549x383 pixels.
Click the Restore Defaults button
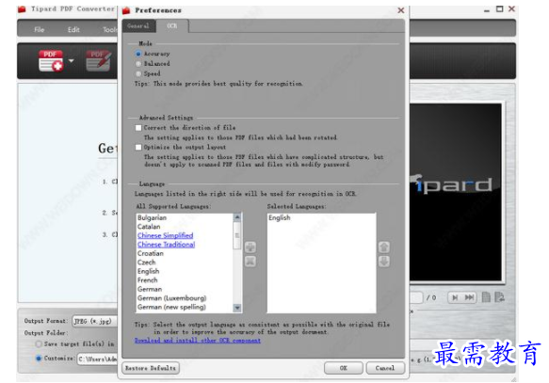(x=151, y=368)
